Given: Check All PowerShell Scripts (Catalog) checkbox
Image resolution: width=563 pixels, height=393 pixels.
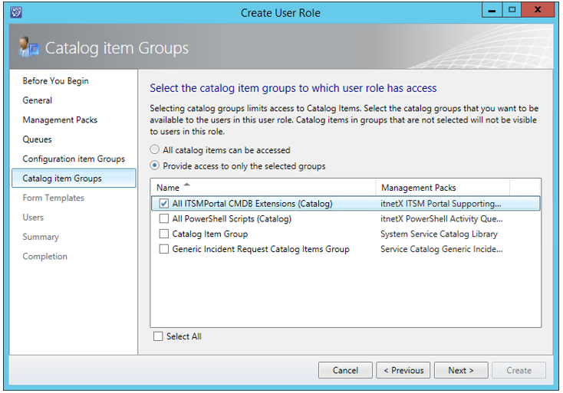Looking at the screenshot, I should (x=164, y=219).
